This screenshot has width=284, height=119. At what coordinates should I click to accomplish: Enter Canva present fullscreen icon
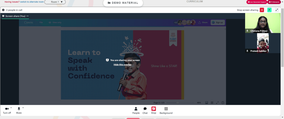click(217, 103)
